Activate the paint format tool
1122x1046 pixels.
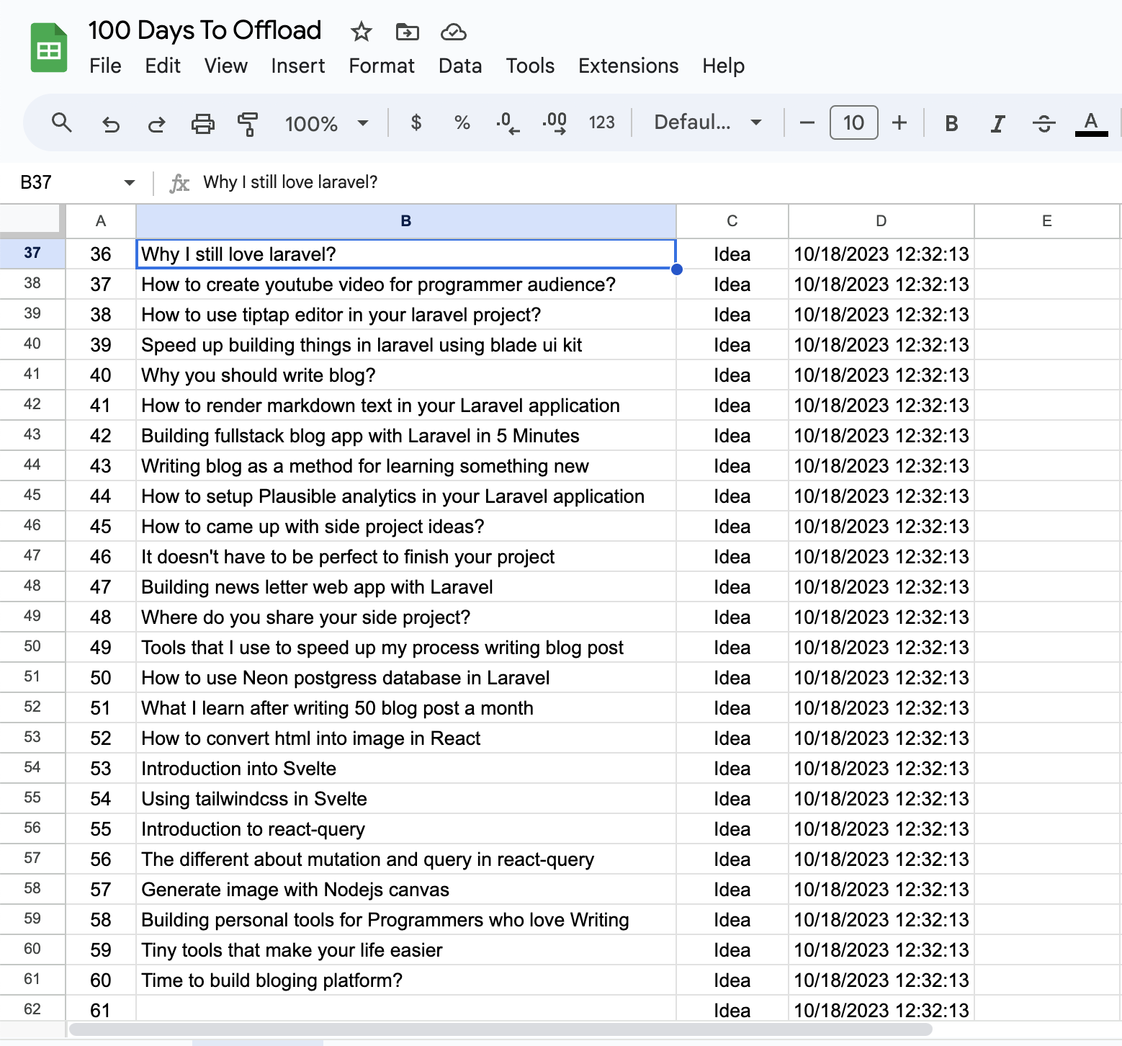pyautogui.click(x=248, y=124)
